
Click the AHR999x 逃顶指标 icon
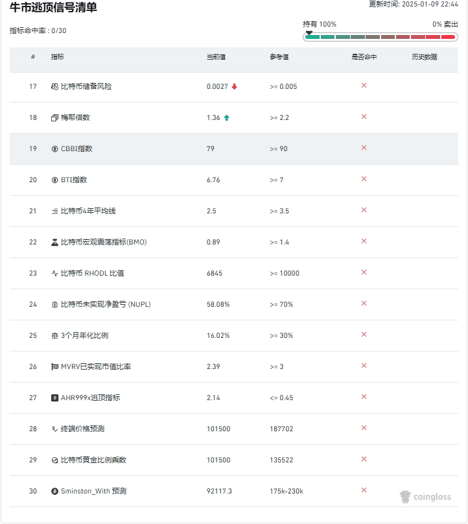[x=54, y=398]
